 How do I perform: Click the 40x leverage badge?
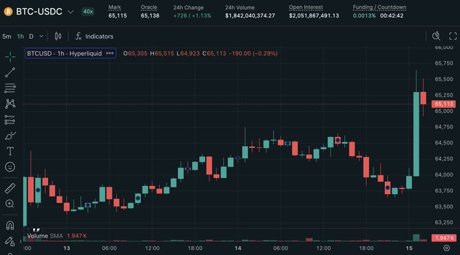[88, 11]
